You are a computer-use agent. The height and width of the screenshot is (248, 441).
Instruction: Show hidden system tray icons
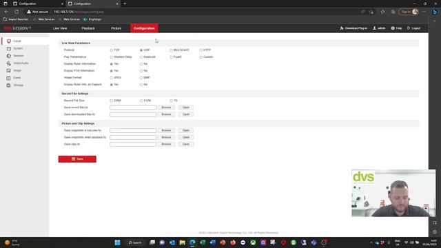point(371,242)
